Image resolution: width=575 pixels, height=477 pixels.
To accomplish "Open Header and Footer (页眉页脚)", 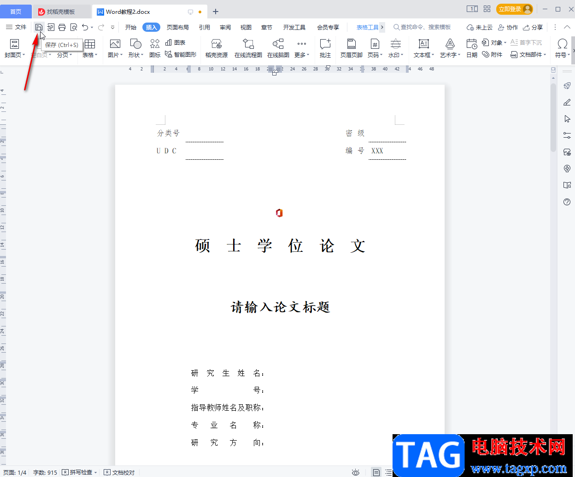I will click(x=352, y=48).
